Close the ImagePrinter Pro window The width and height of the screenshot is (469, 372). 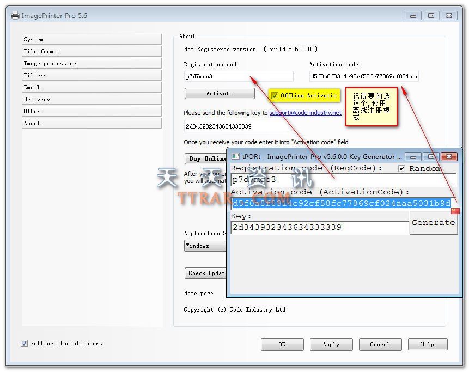[x=449, y=16]
